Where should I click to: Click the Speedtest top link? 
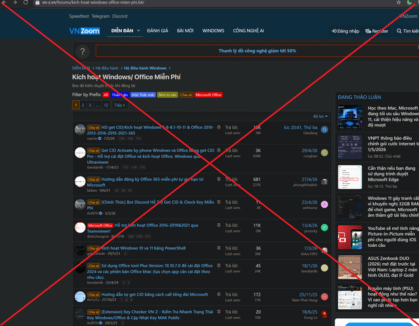(79, 16)
